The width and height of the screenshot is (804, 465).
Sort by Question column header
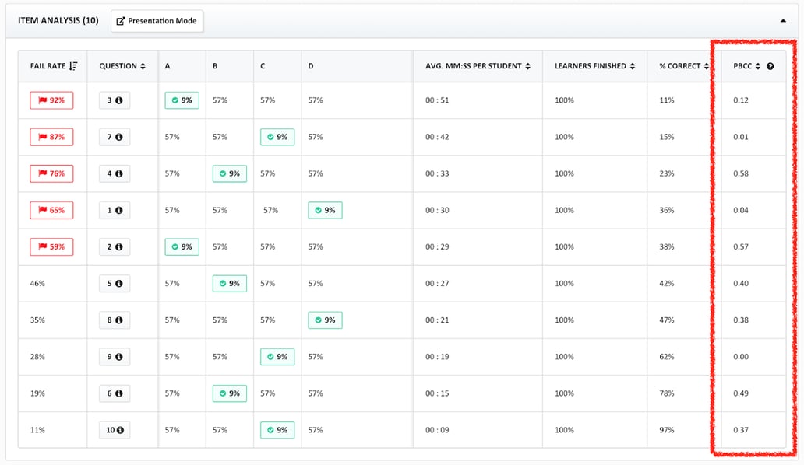coord(122,66)
